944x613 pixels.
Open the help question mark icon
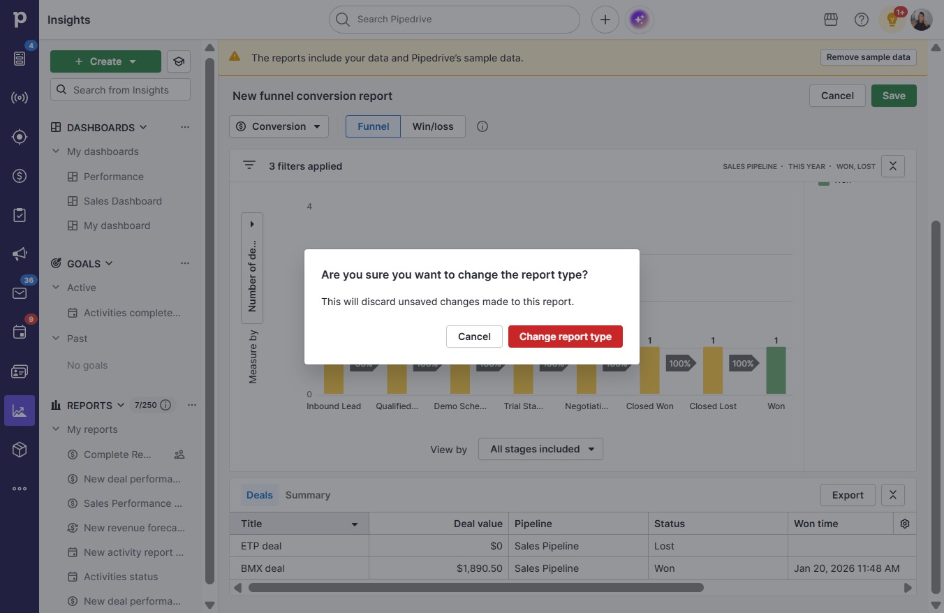click(862, 20)
